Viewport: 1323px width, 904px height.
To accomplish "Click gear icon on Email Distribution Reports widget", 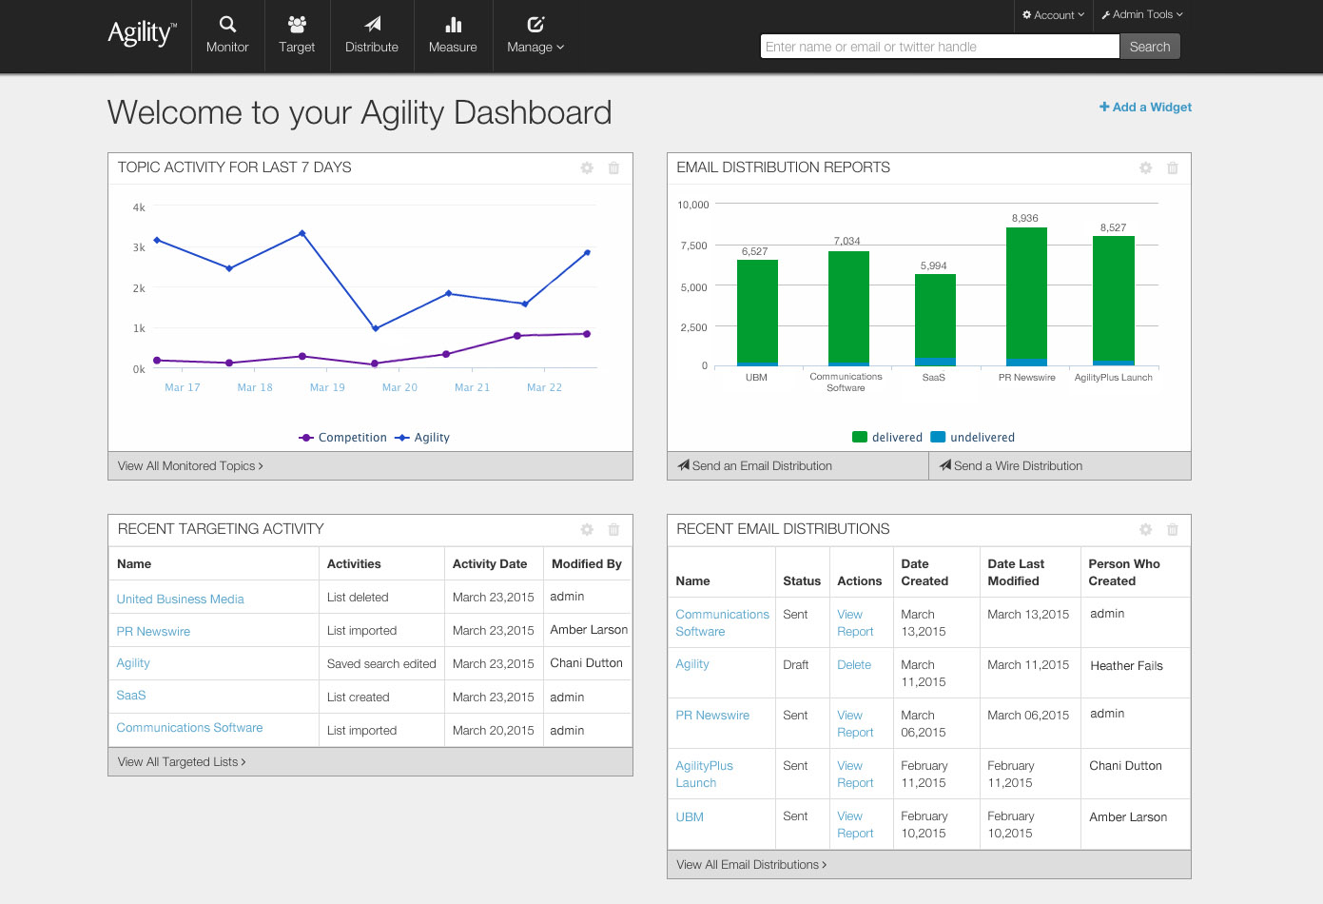I will coord(1145,168).
